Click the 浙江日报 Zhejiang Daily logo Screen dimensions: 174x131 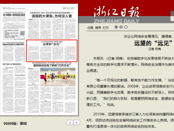117,15
